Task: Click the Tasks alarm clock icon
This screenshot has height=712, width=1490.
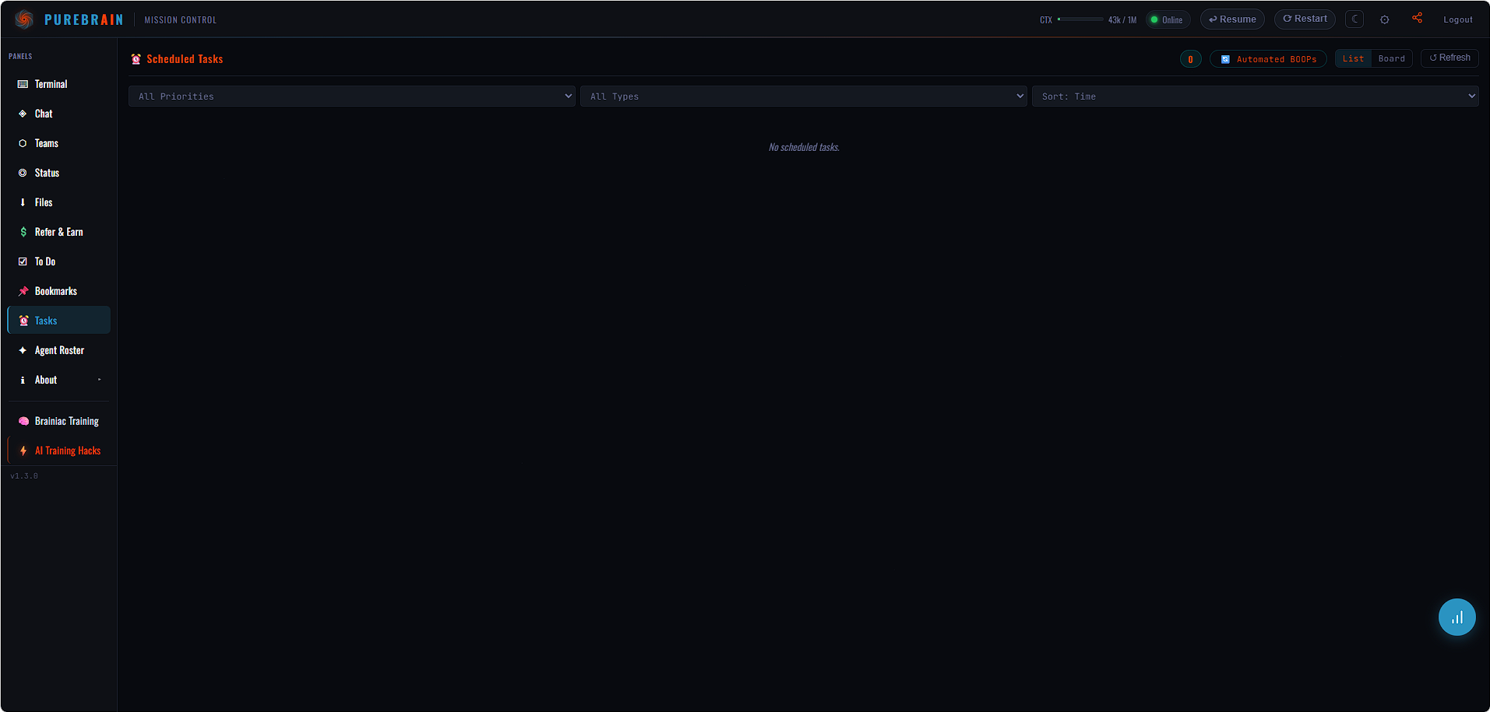Action: point(23,321)
